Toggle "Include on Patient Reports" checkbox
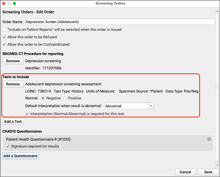 [4, 30]
